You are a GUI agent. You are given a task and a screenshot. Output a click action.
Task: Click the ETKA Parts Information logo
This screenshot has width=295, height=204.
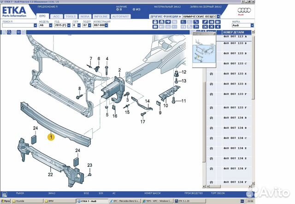pos(14,12)
